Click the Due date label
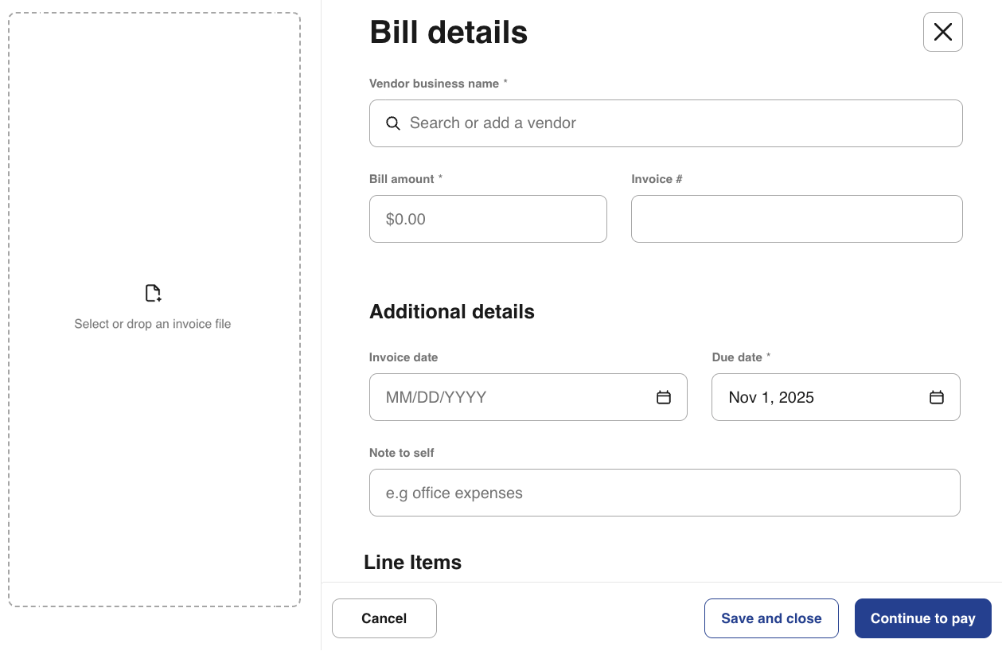 click(x=737, y=357)
